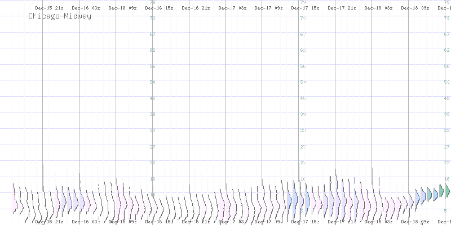
Task: Select the top Dec-18 09z time label
Action: click(x=415, y=8)
